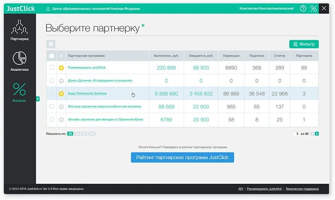Click help hint next to Выберите партнерку
The width and height of the screenshot is (335, 200).
pyautogui.click(x=143, y=25)
